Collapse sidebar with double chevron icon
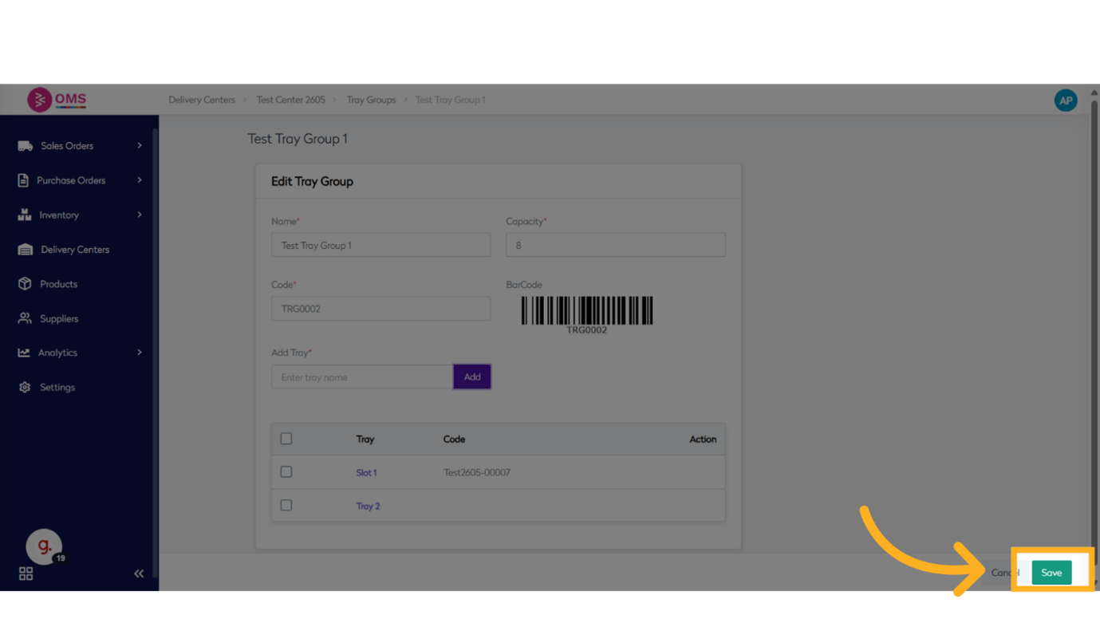The image size is (1100, 619). click(139, 574)
